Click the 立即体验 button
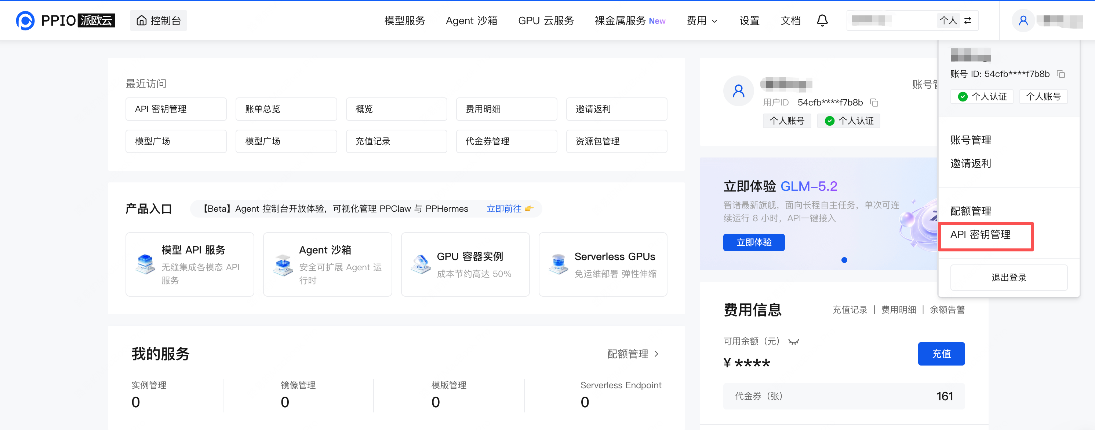This screenshot has height=430, width=1095. [x=754, y=242]
